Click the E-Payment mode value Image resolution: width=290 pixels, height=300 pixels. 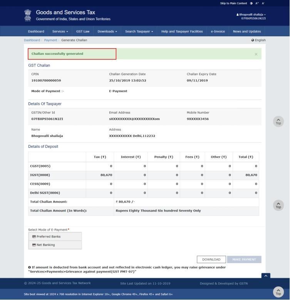118,91
